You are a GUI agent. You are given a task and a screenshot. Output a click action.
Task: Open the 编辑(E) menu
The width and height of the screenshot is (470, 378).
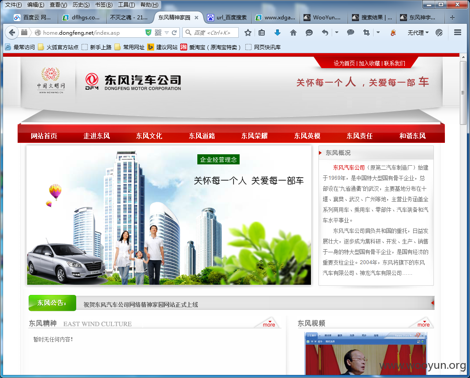pyautogui.click(x=36, y=5)
